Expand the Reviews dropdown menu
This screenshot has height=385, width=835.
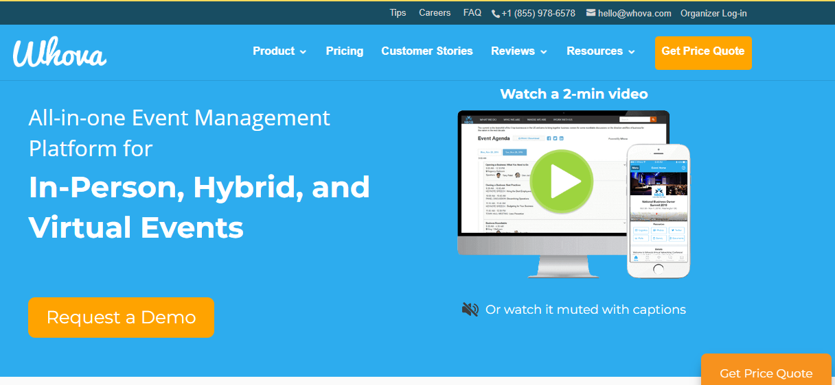point(519,51)
